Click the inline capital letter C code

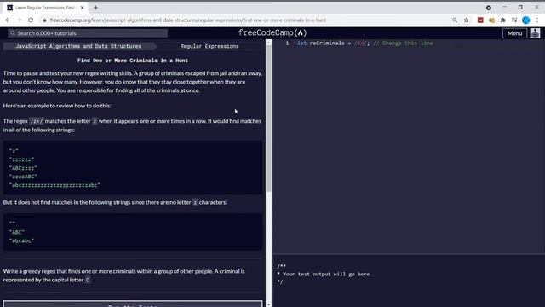[88, 280]
